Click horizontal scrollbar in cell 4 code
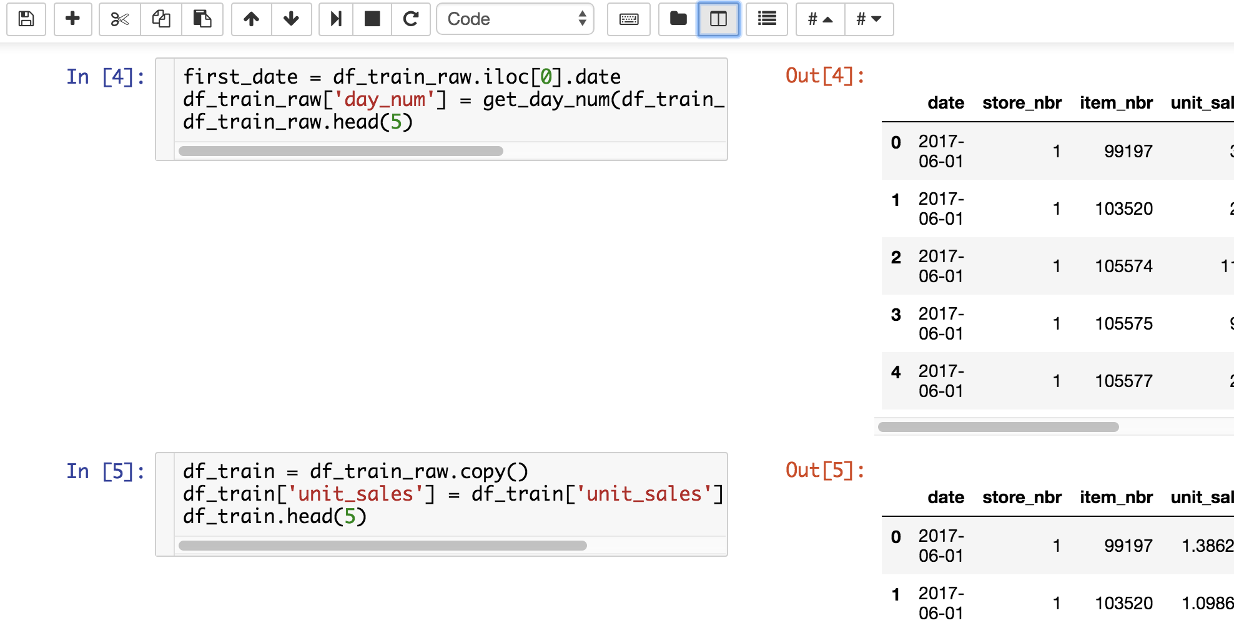This screenshot has width=1234, height=623. tap(341, 151)
